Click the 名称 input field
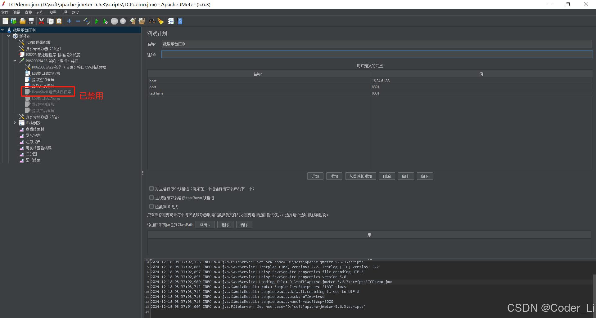Image resolution: width=596 pixels, height=318 pixels. tap(377, 44)
